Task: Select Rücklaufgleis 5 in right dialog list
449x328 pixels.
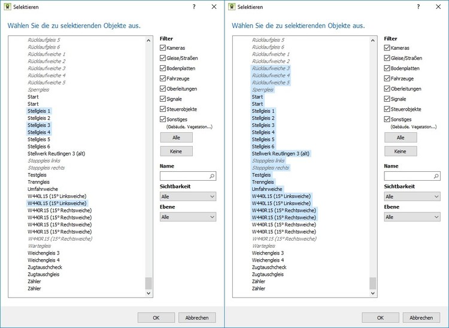Action: click(268, 40)
